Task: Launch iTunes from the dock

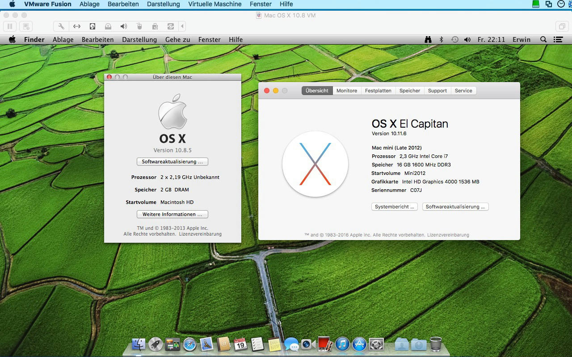Action: pyautogui.click(x=342, y=344)
